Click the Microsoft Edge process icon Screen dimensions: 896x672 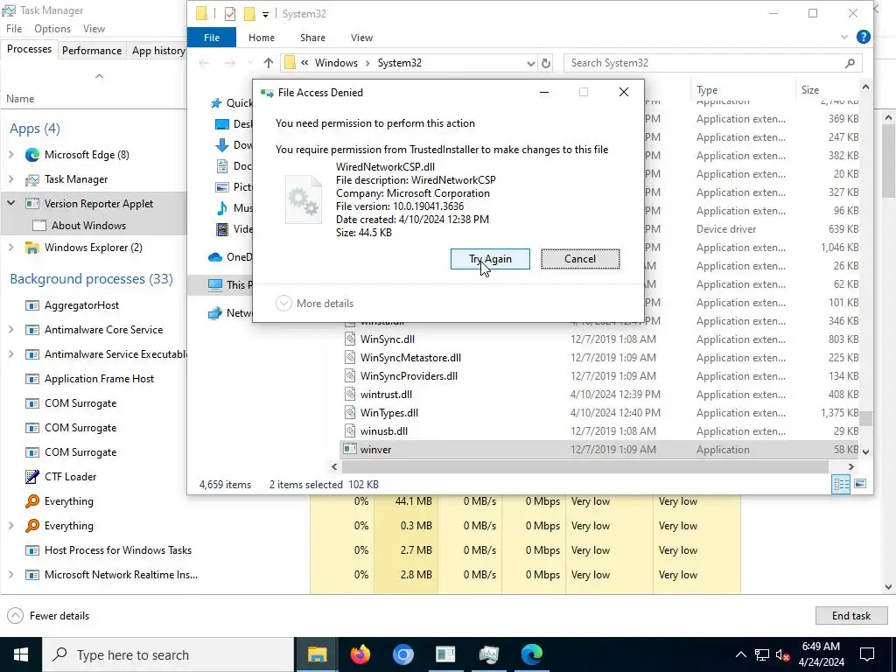click(x=32, y=155)
